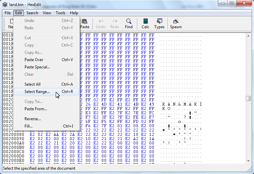Click the New file toolbar icon
This screenshot has height=174, width=254.
11,23
